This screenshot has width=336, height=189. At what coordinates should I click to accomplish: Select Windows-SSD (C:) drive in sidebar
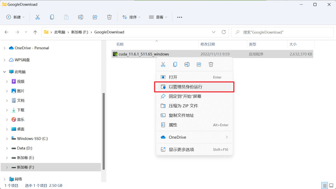tap(32, 138)
